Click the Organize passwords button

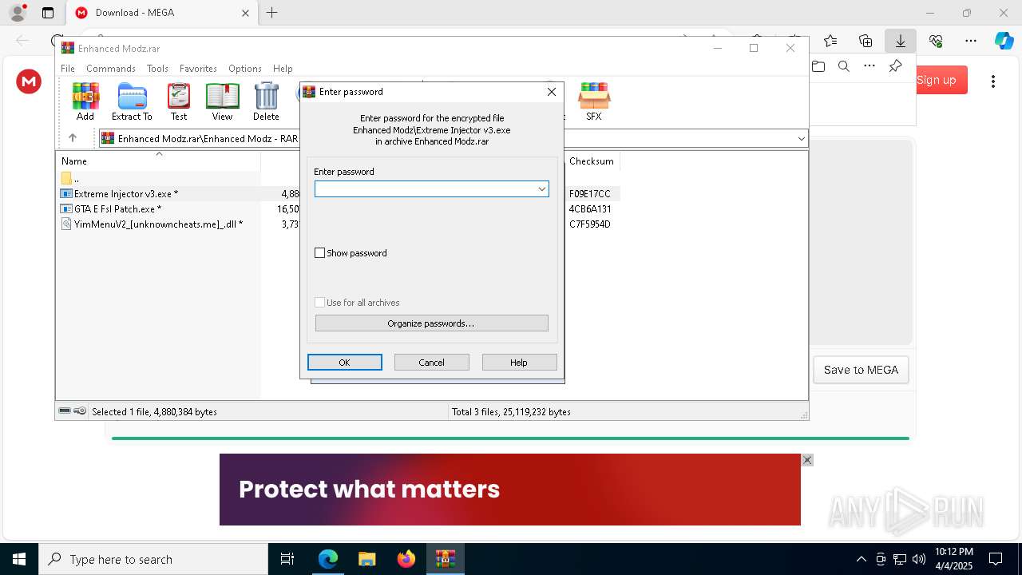click(x=431, y=323)
